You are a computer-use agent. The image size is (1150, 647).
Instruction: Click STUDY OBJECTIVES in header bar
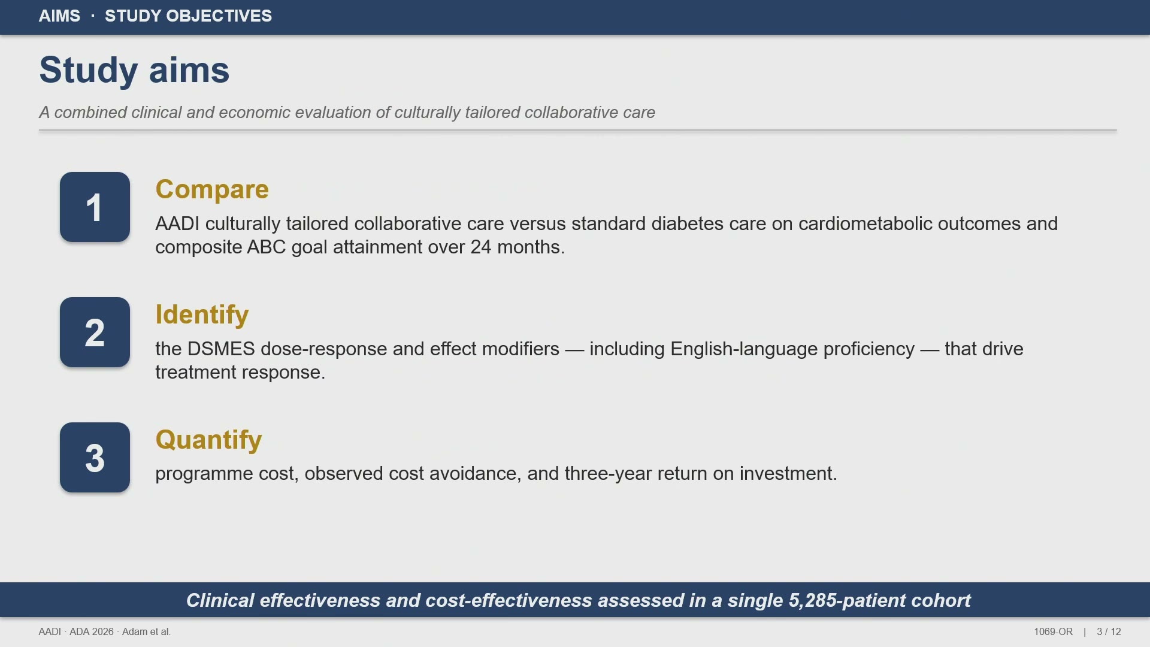point(188,16)
